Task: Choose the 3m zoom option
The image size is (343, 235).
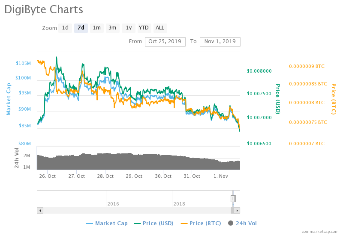Action: tap(112, 28)
